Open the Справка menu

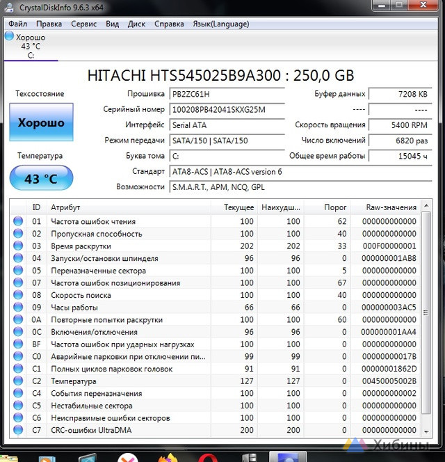coord(169,24)
